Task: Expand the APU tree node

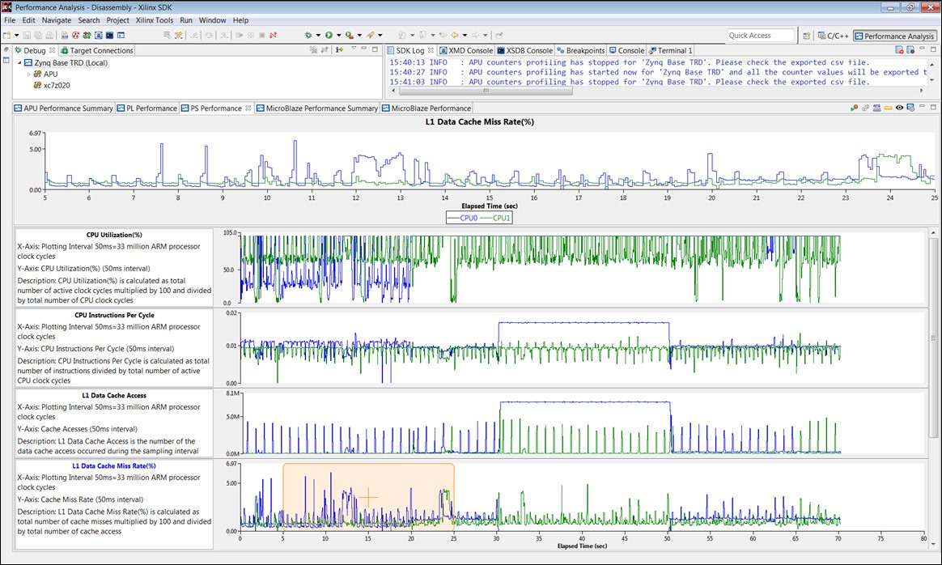Action: [29, 74]
